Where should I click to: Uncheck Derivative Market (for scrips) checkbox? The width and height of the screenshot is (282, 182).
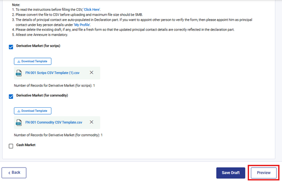pyautogui.click(x=11, y=47)
